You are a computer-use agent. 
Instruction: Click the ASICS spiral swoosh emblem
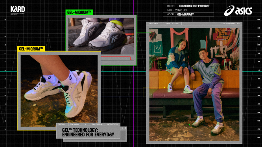point(229,11)
